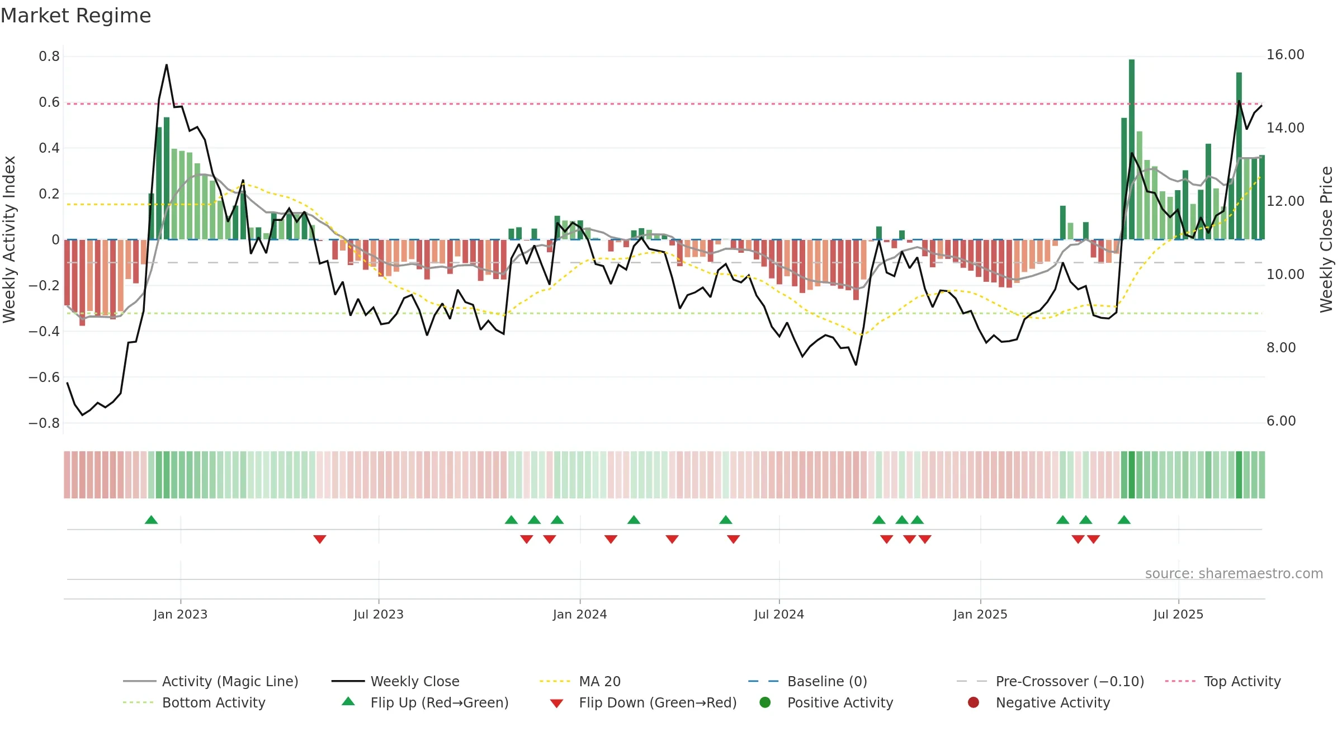Click the tallest green activity bar near mid-2025
This screenshot has width=1342, height=755.
(x=1132, y=149)
